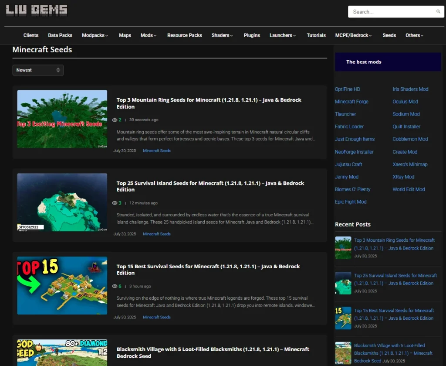This screenshot has width=446, height=366.
Task: Open the Jujutsu Craft link
Action: [348, 164]
